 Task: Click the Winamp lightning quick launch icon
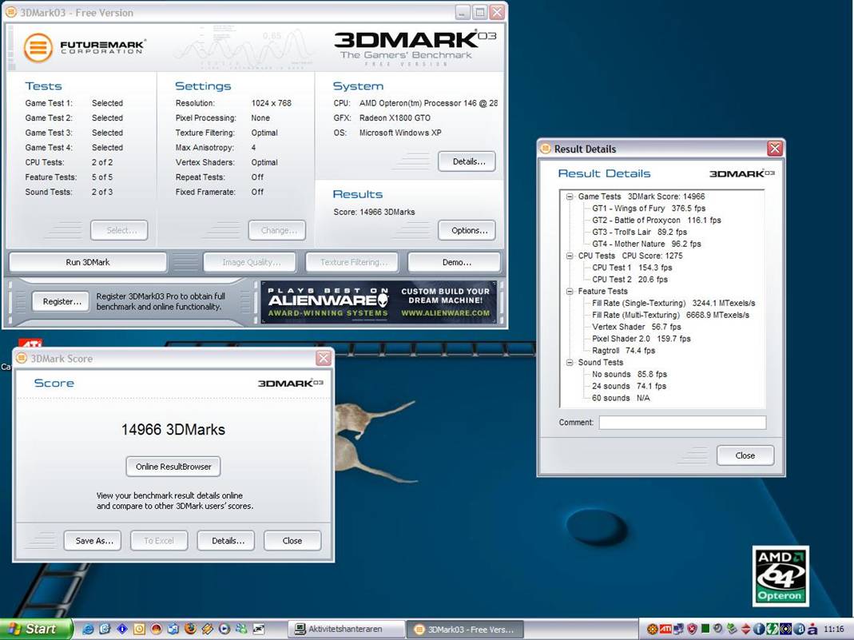(208, 629)
